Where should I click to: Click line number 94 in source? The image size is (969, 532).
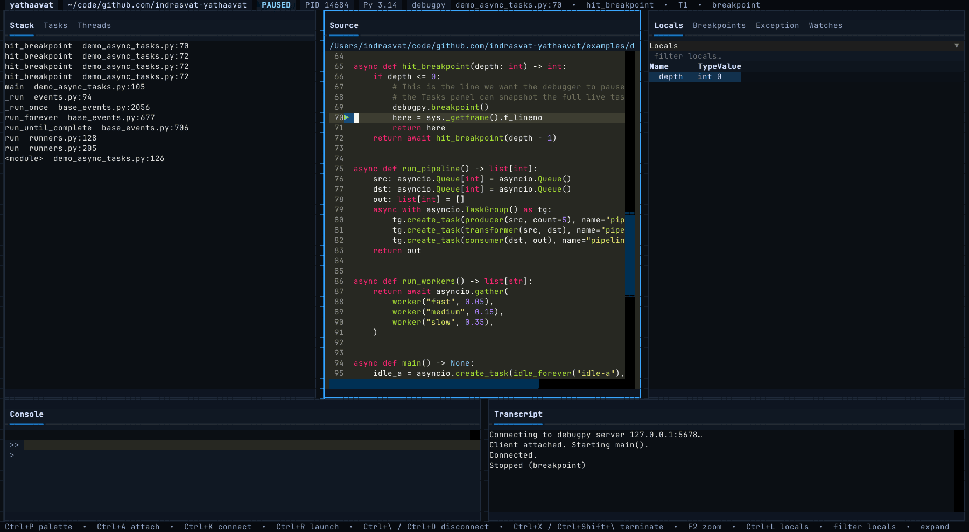[x=339, y=363]
